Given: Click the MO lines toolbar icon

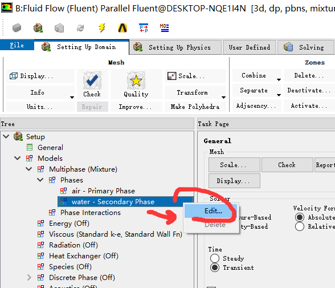Looking at the screenshot, I should 165,28.
